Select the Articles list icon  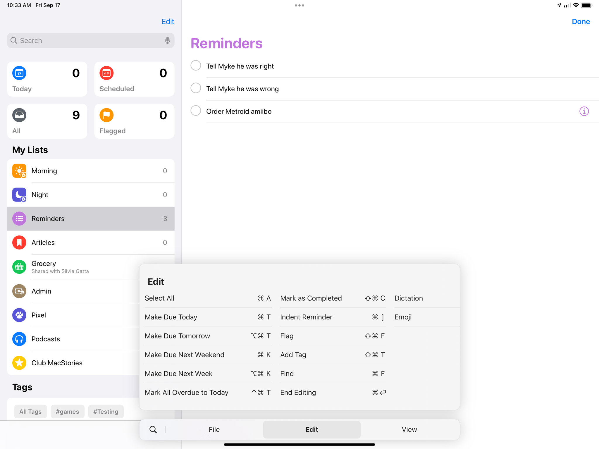tap(19, 242)
